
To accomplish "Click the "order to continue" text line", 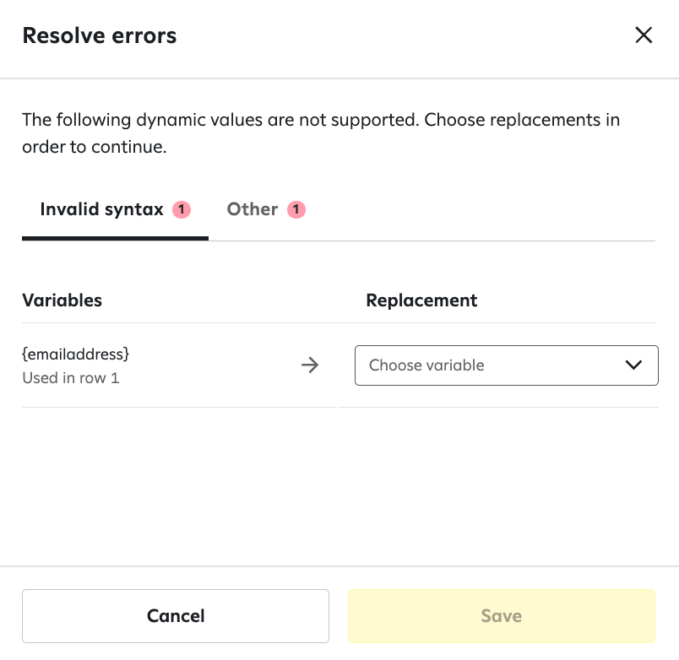I will (x=94, y=148).
